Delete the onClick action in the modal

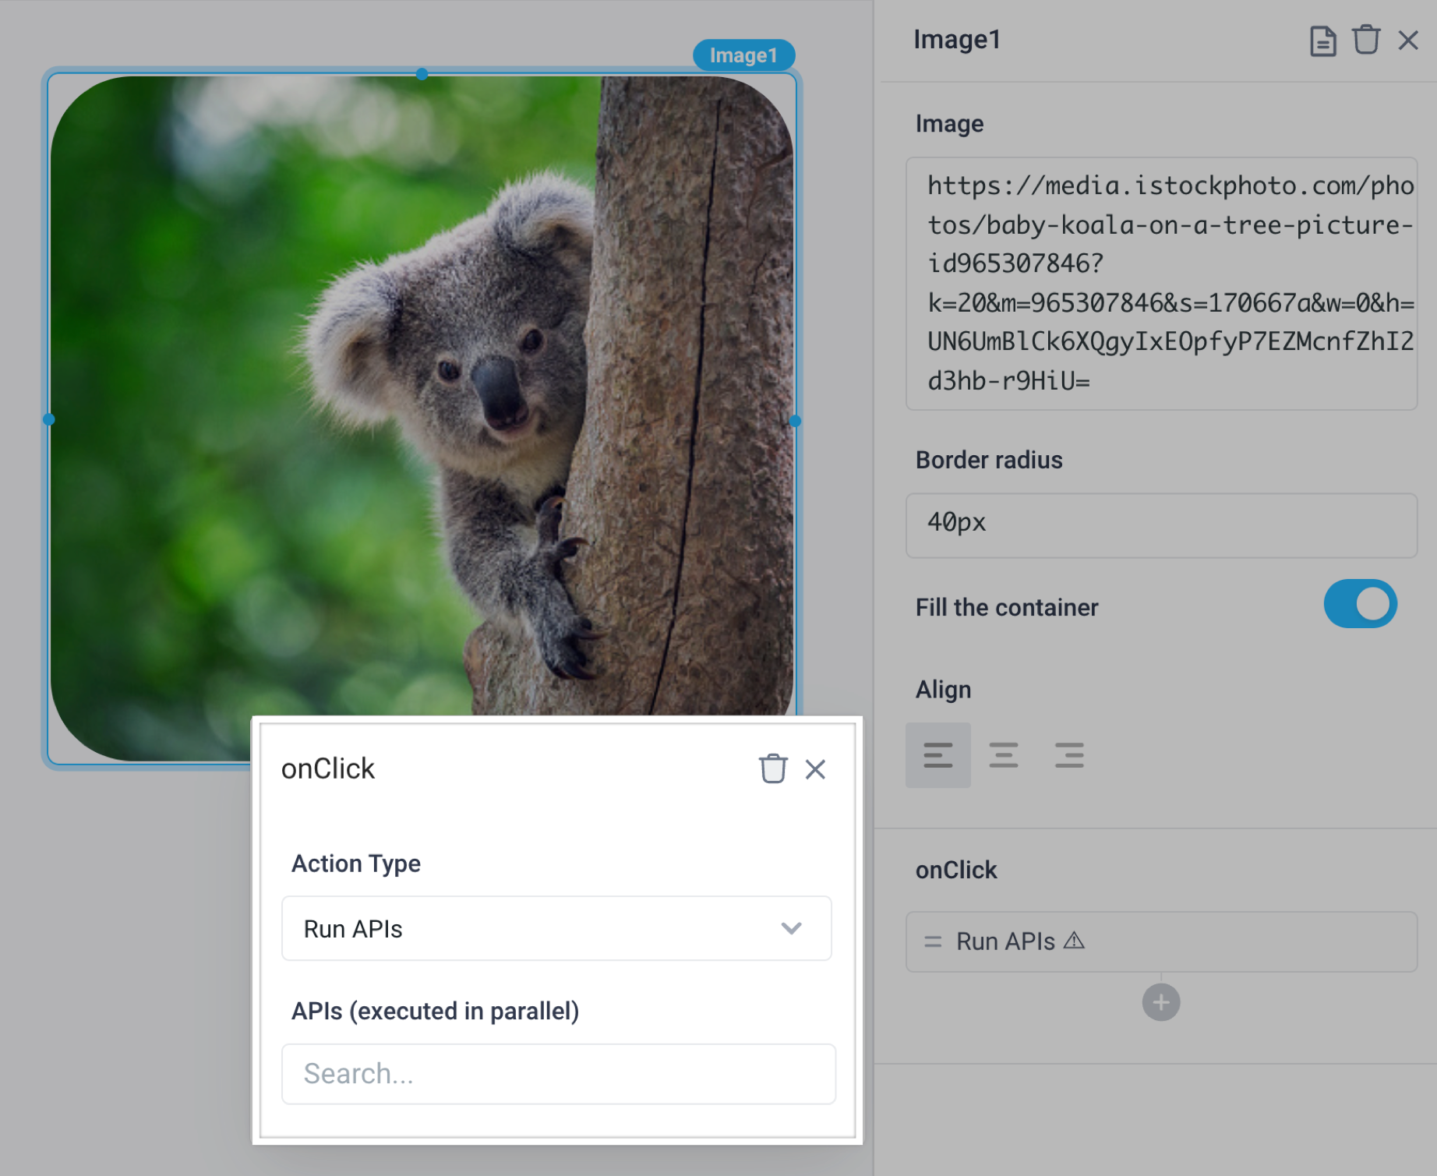[x=772, y=769]
